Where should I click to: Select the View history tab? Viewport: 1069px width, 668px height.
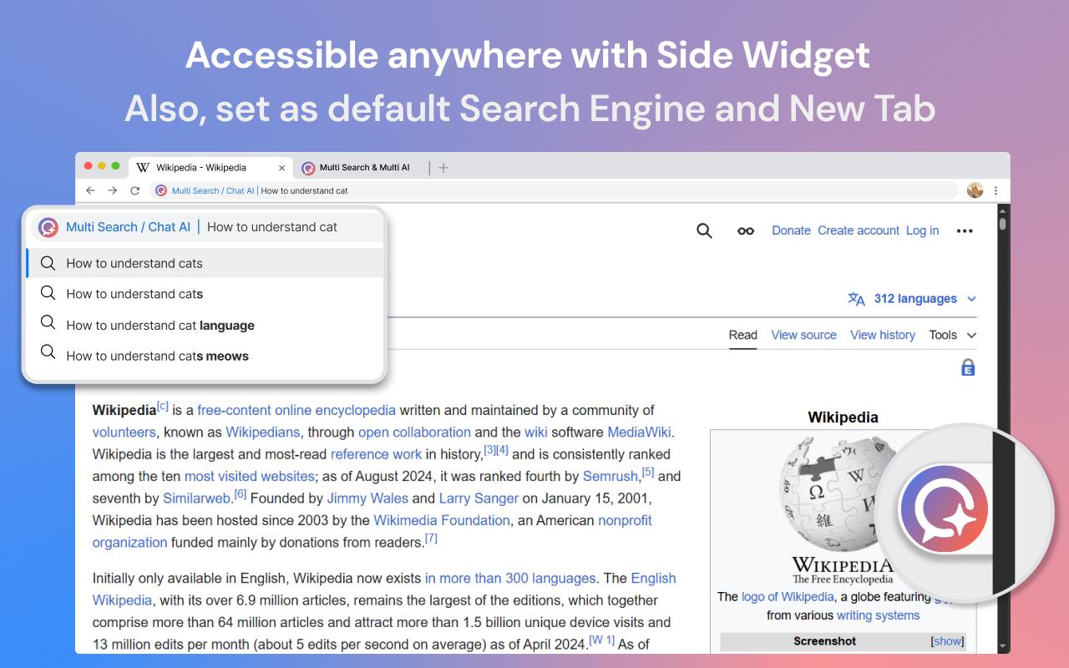tap(883, 335)
